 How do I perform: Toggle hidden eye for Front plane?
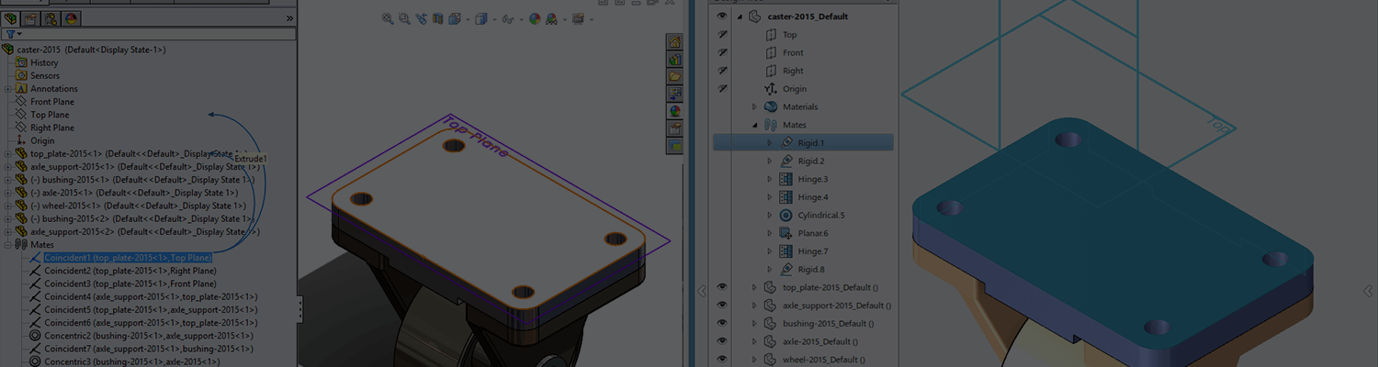point(722,52)
